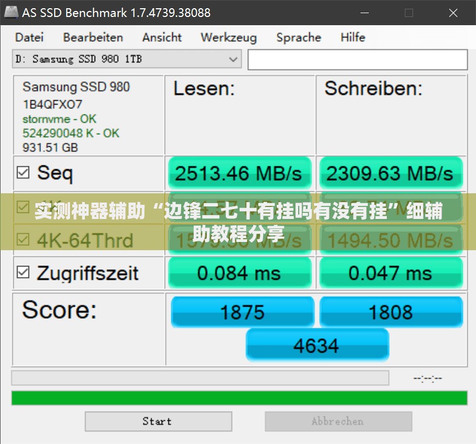Open the Datei menu
Screen dimensions: 476x444
pos(29,37)
